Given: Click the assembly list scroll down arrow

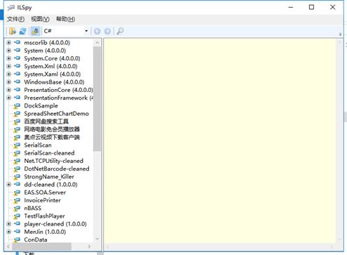Looking at the screenshot, I should tap(97, 239).
